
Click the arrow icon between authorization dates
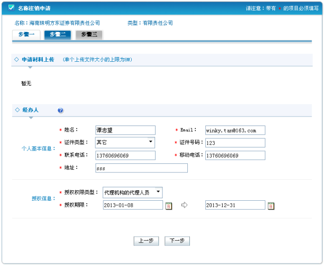tap(184, 205)
